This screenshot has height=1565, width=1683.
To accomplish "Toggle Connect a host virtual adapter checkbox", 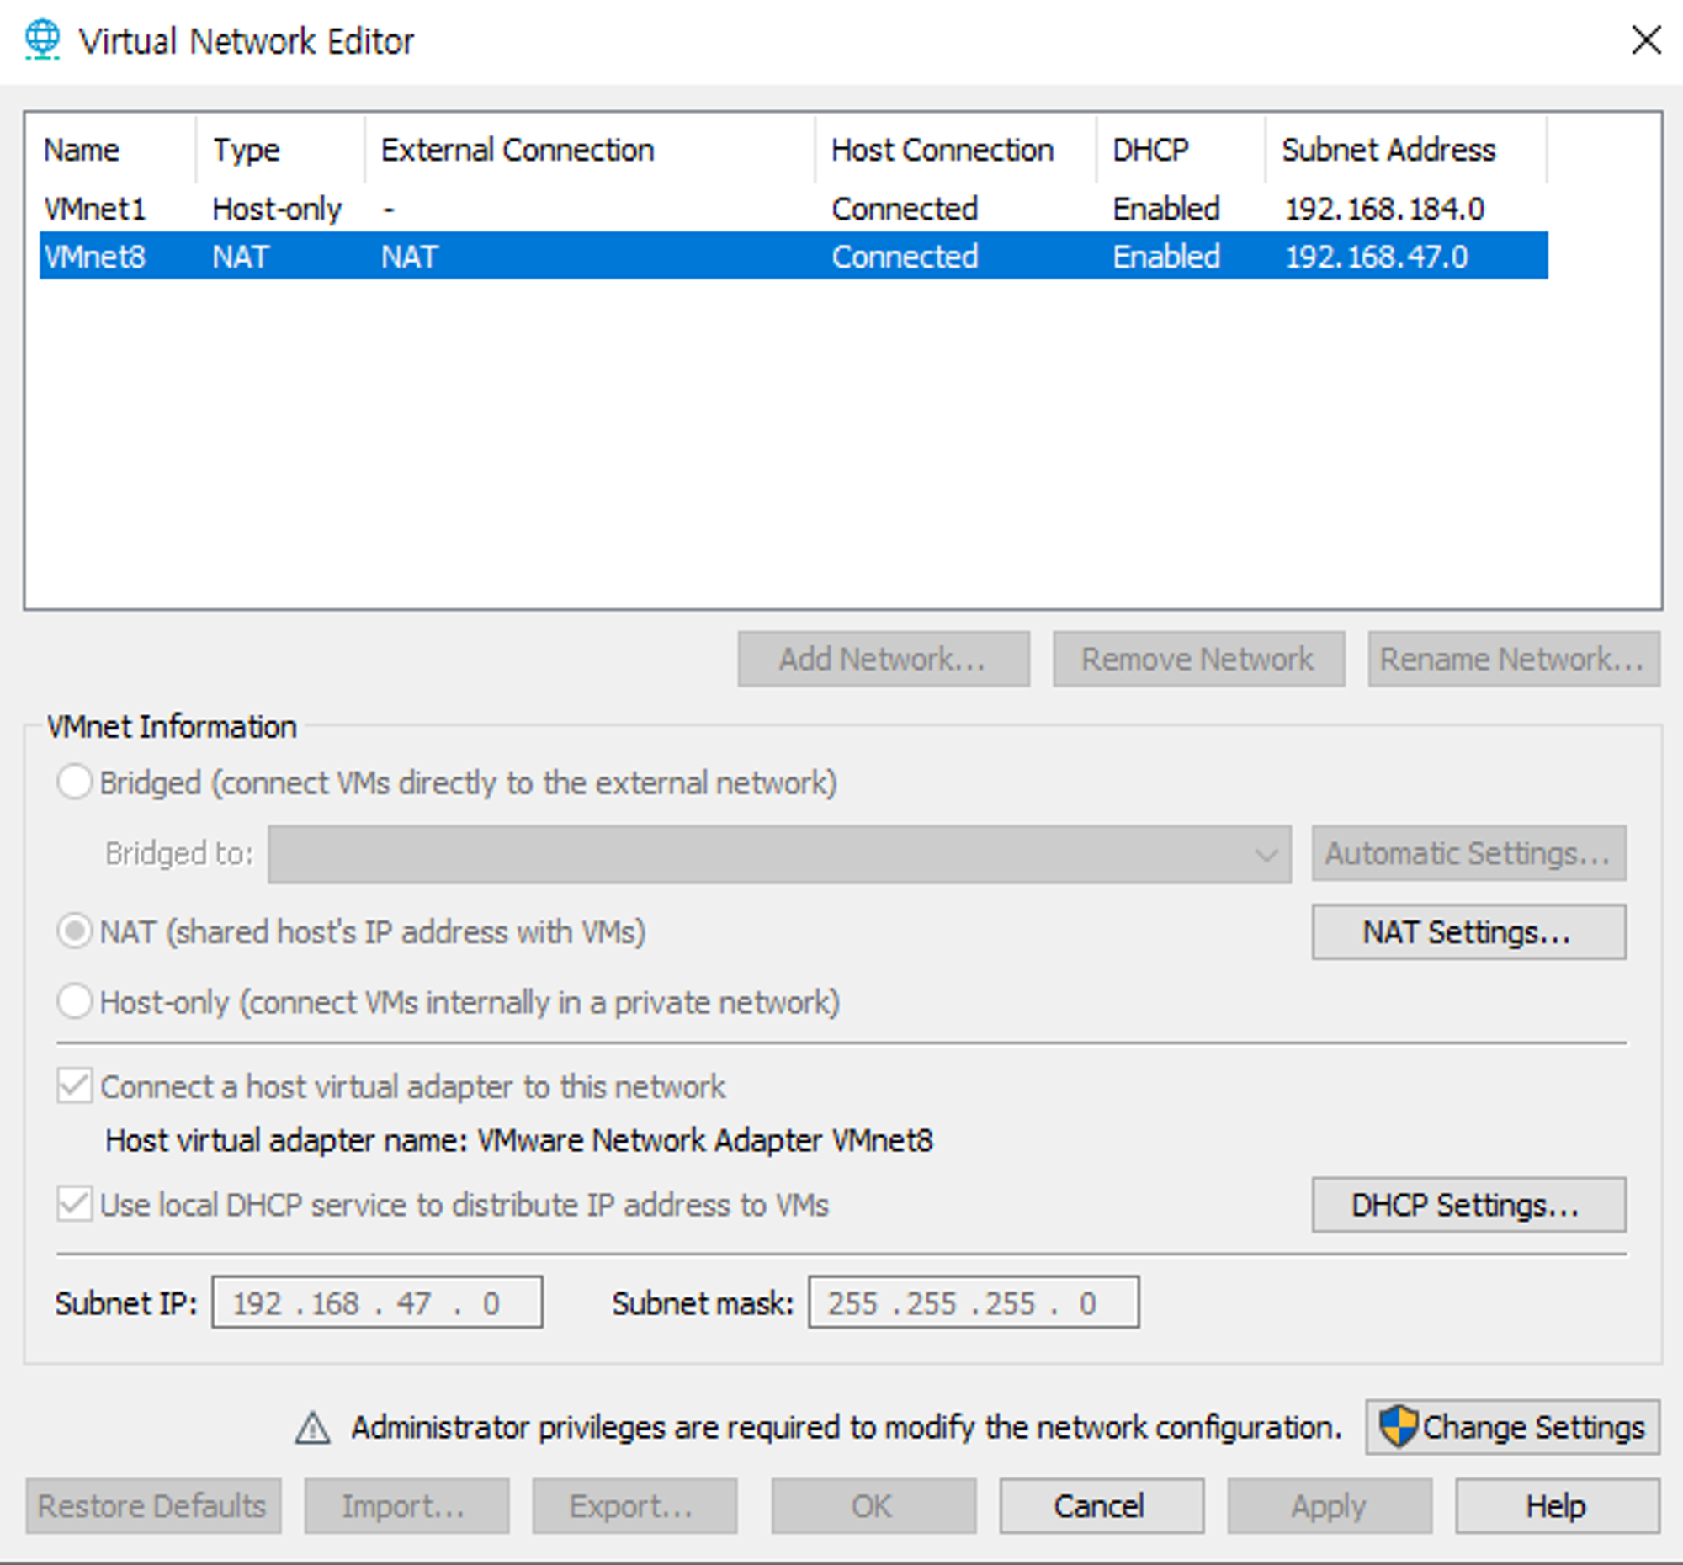I will (75, 1086).
